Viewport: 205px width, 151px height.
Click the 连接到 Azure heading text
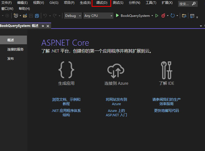(x=116, y=83)
